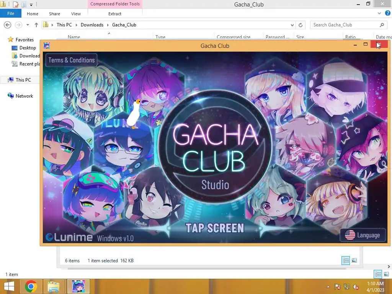Open the Extract ribbon tab
This screenshot has height=294, width=392.
(115, 14)
